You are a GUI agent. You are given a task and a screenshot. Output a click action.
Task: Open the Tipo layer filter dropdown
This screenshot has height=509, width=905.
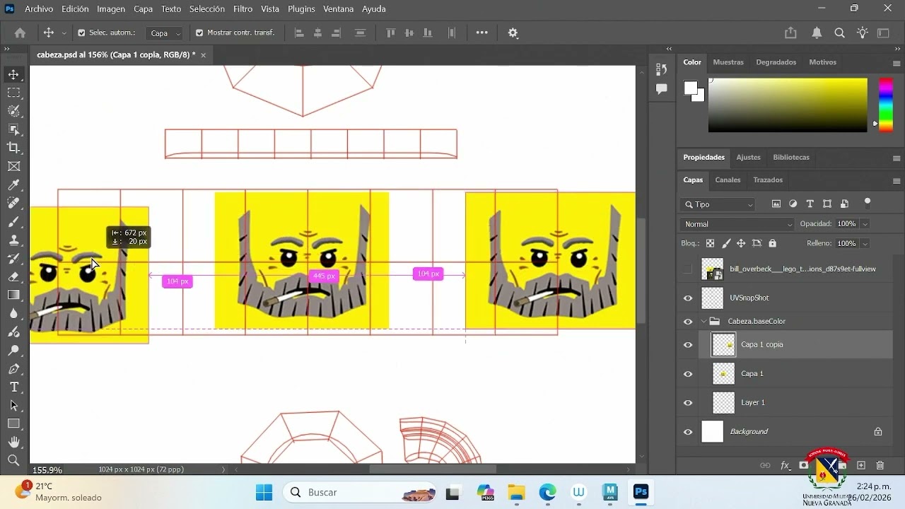[x=718, y=204]
